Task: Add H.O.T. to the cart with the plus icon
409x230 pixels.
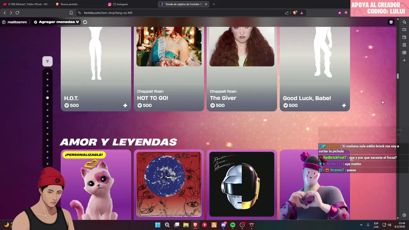Action: pyautogui.click(x=125, y=105)
